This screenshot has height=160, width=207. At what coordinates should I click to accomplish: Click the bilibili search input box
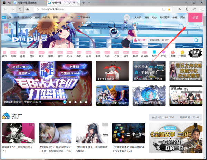click(169, 40)
